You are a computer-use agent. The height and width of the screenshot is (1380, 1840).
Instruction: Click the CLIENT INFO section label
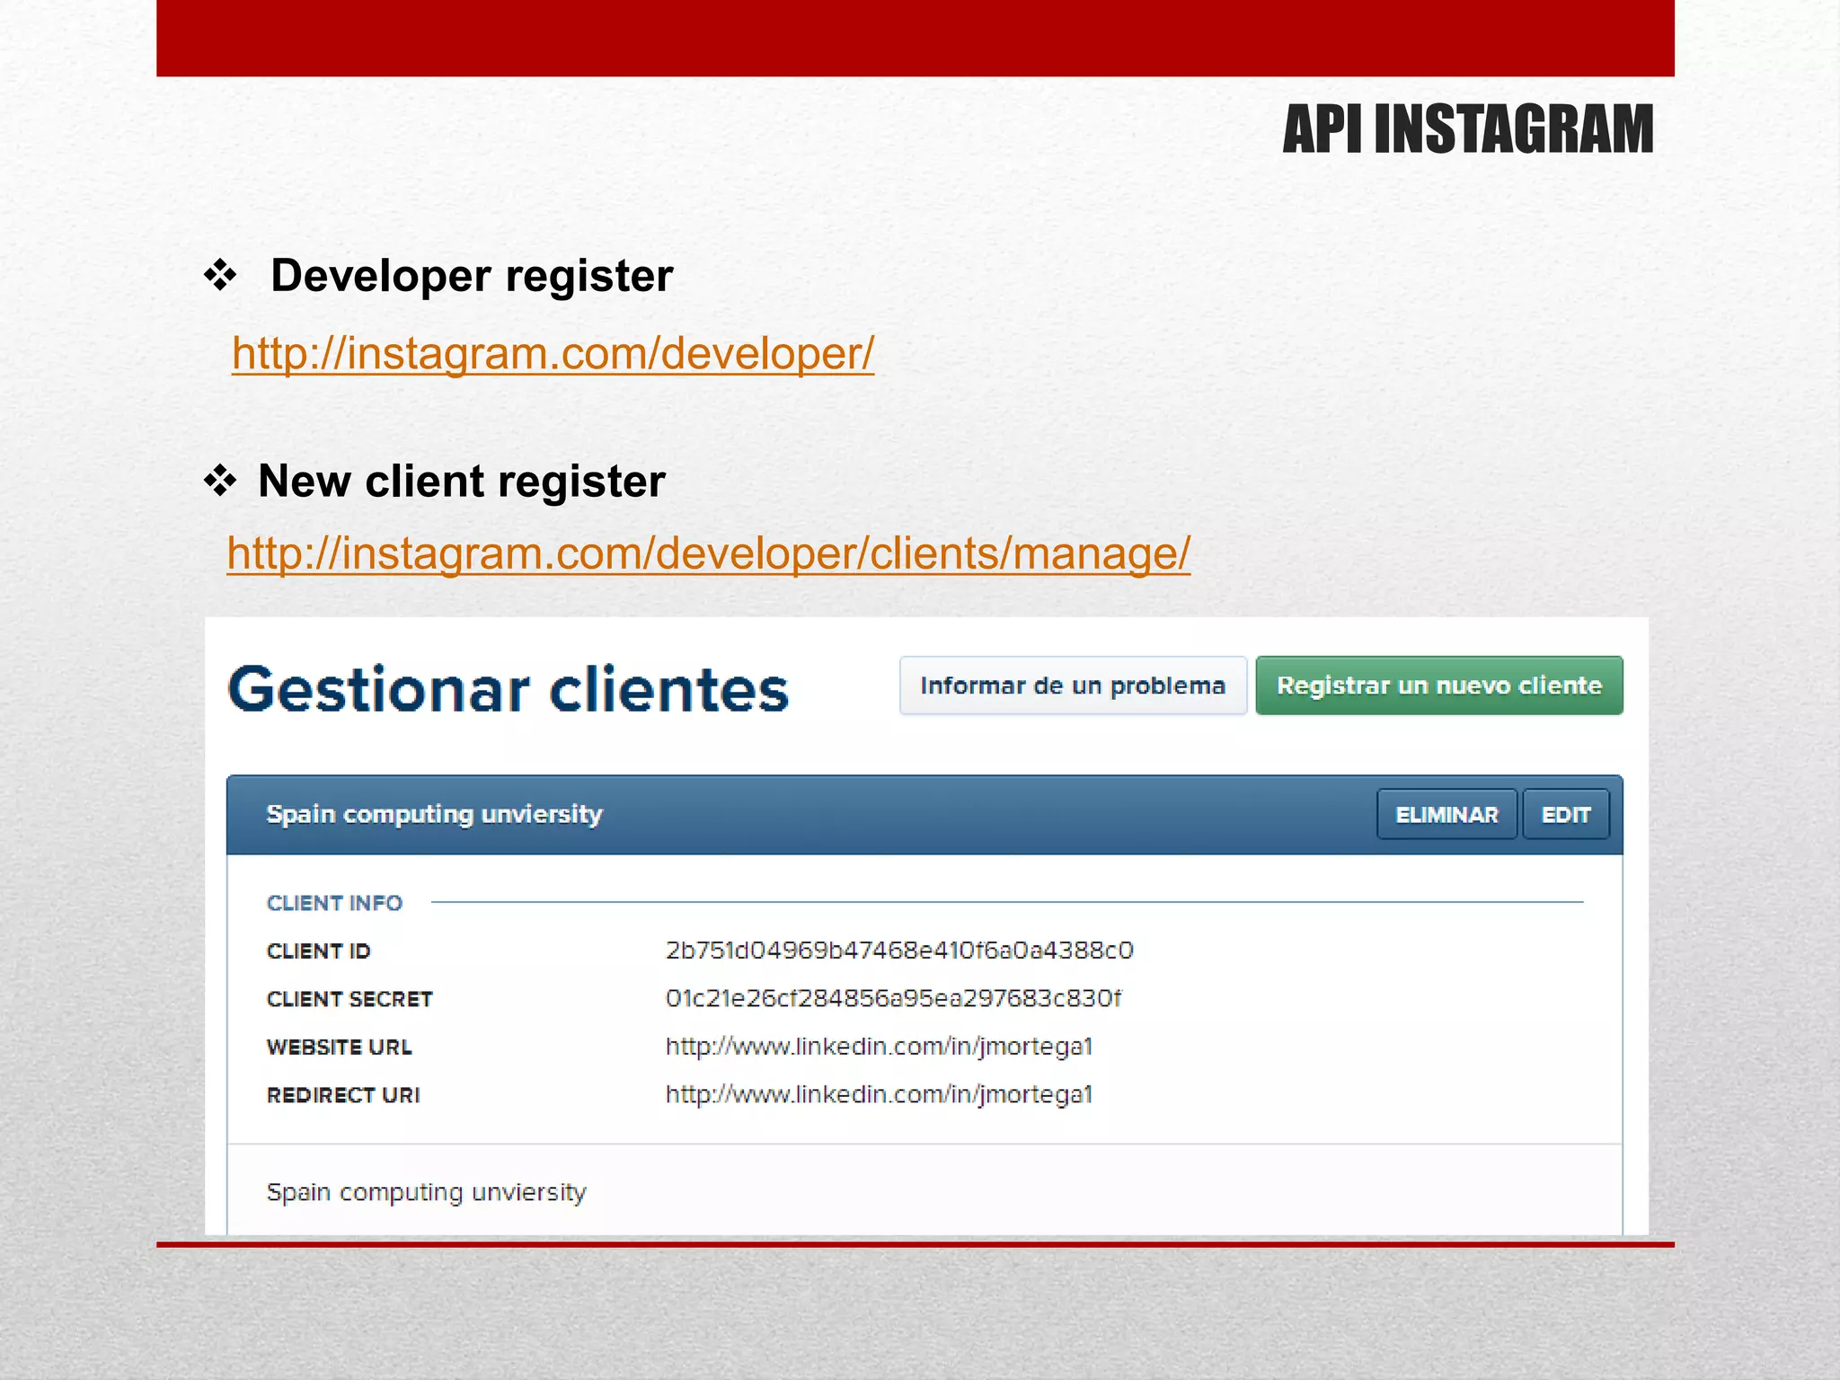[334, 903]
